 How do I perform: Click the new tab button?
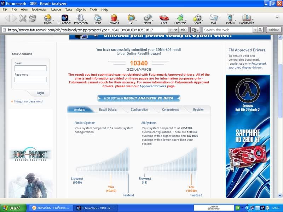(x=183, y=30)
